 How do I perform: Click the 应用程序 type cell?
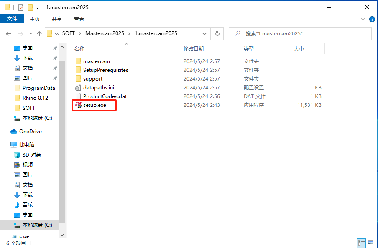254,105
